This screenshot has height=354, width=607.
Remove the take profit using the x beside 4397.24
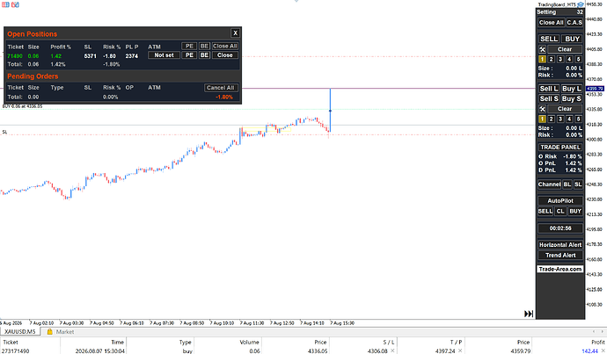point(460,350)
